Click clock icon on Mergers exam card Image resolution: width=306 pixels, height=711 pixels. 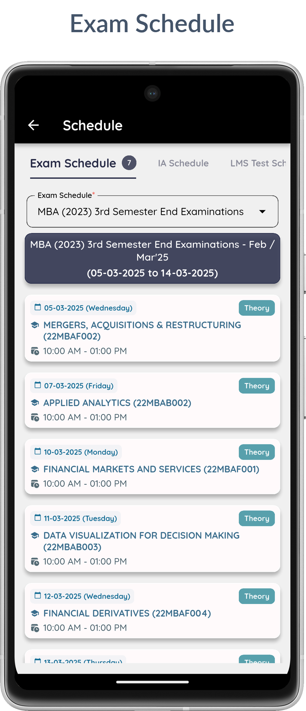(35, 351)
